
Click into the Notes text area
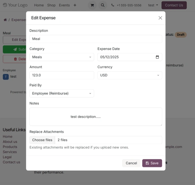[96, 117]
